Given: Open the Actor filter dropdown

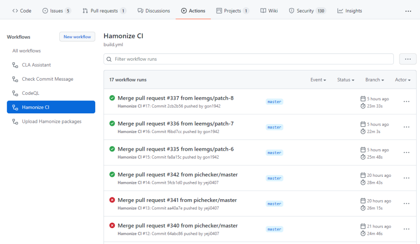Looking at the screenshot, I should click(x=402, y=80).
